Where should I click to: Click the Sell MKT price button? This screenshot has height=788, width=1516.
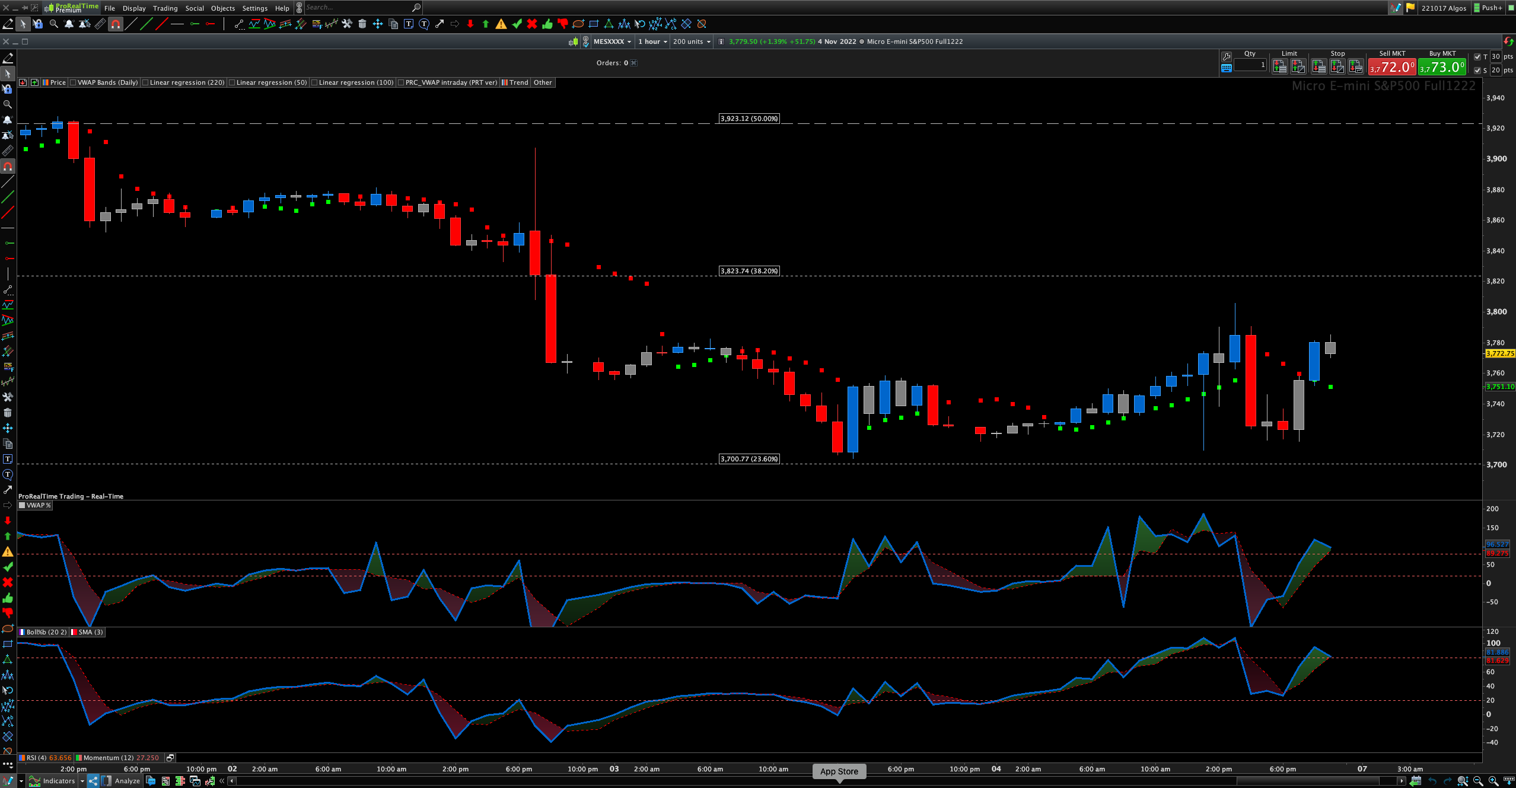1392,67
